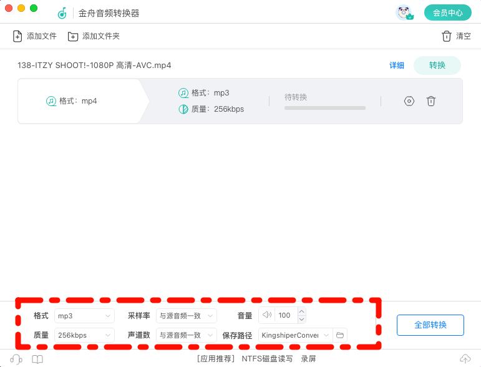This screenshot has height=367, width=481.
Task: Decrease the volume with the down arrow
Action: pos(302,319)
